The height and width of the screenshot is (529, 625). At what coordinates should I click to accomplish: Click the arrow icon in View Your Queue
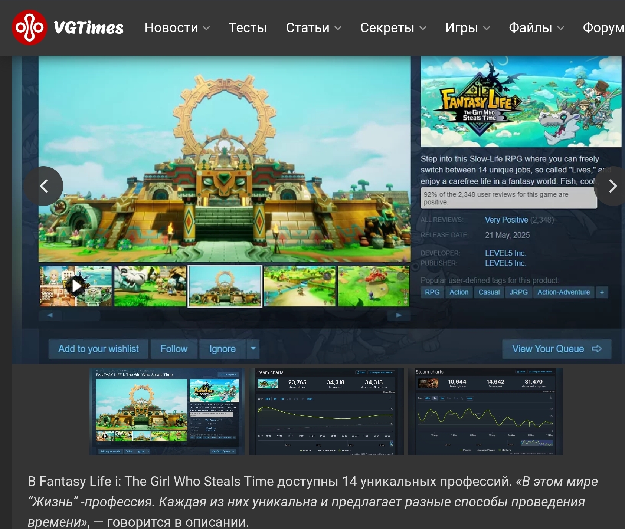tap(596, 349)
